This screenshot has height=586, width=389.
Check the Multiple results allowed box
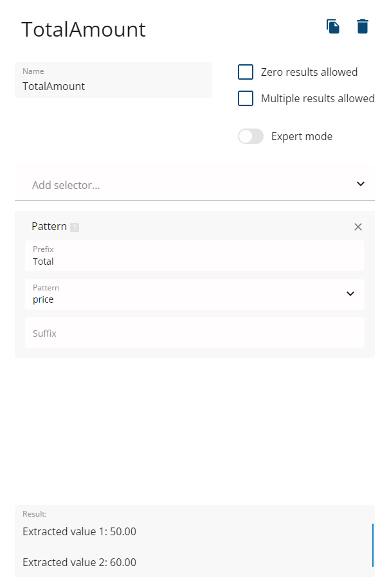coord(246,98)
